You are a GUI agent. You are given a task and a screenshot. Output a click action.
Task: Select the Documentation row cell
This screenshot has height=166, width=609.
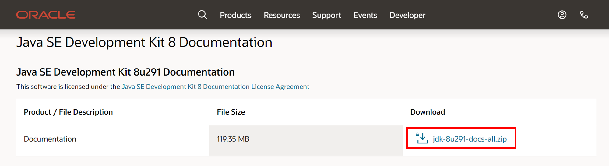113,139
